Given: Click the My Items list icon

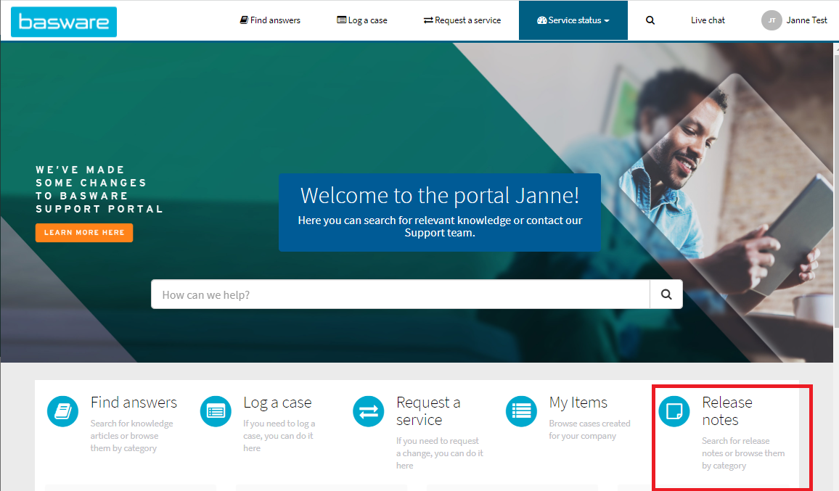Looking at the screenshot, I should 521,411.
